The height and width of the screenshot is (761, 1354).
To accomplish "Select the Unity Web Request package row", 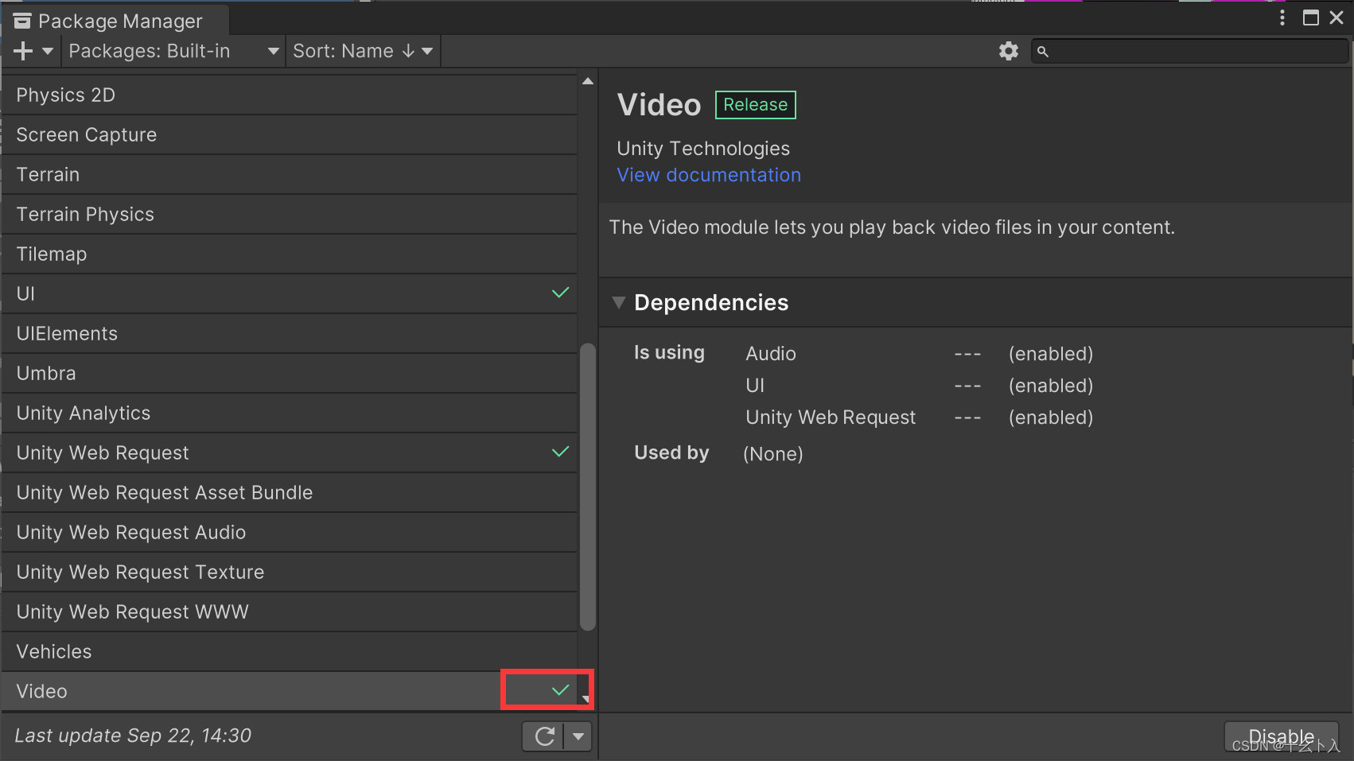I will [x=290, y=452].
